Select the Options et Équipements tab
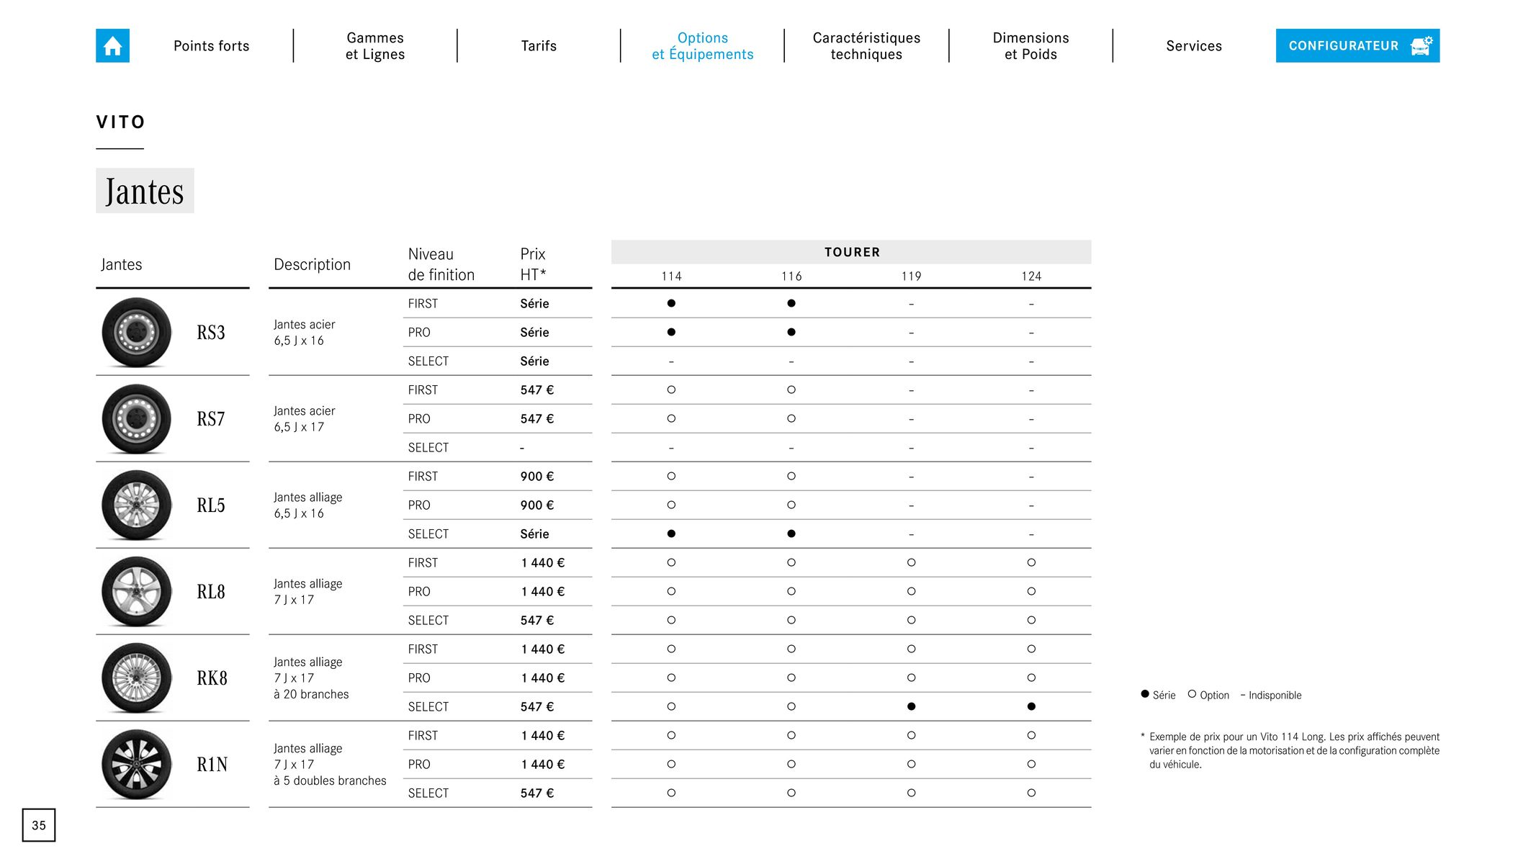 tap(703, 46)
